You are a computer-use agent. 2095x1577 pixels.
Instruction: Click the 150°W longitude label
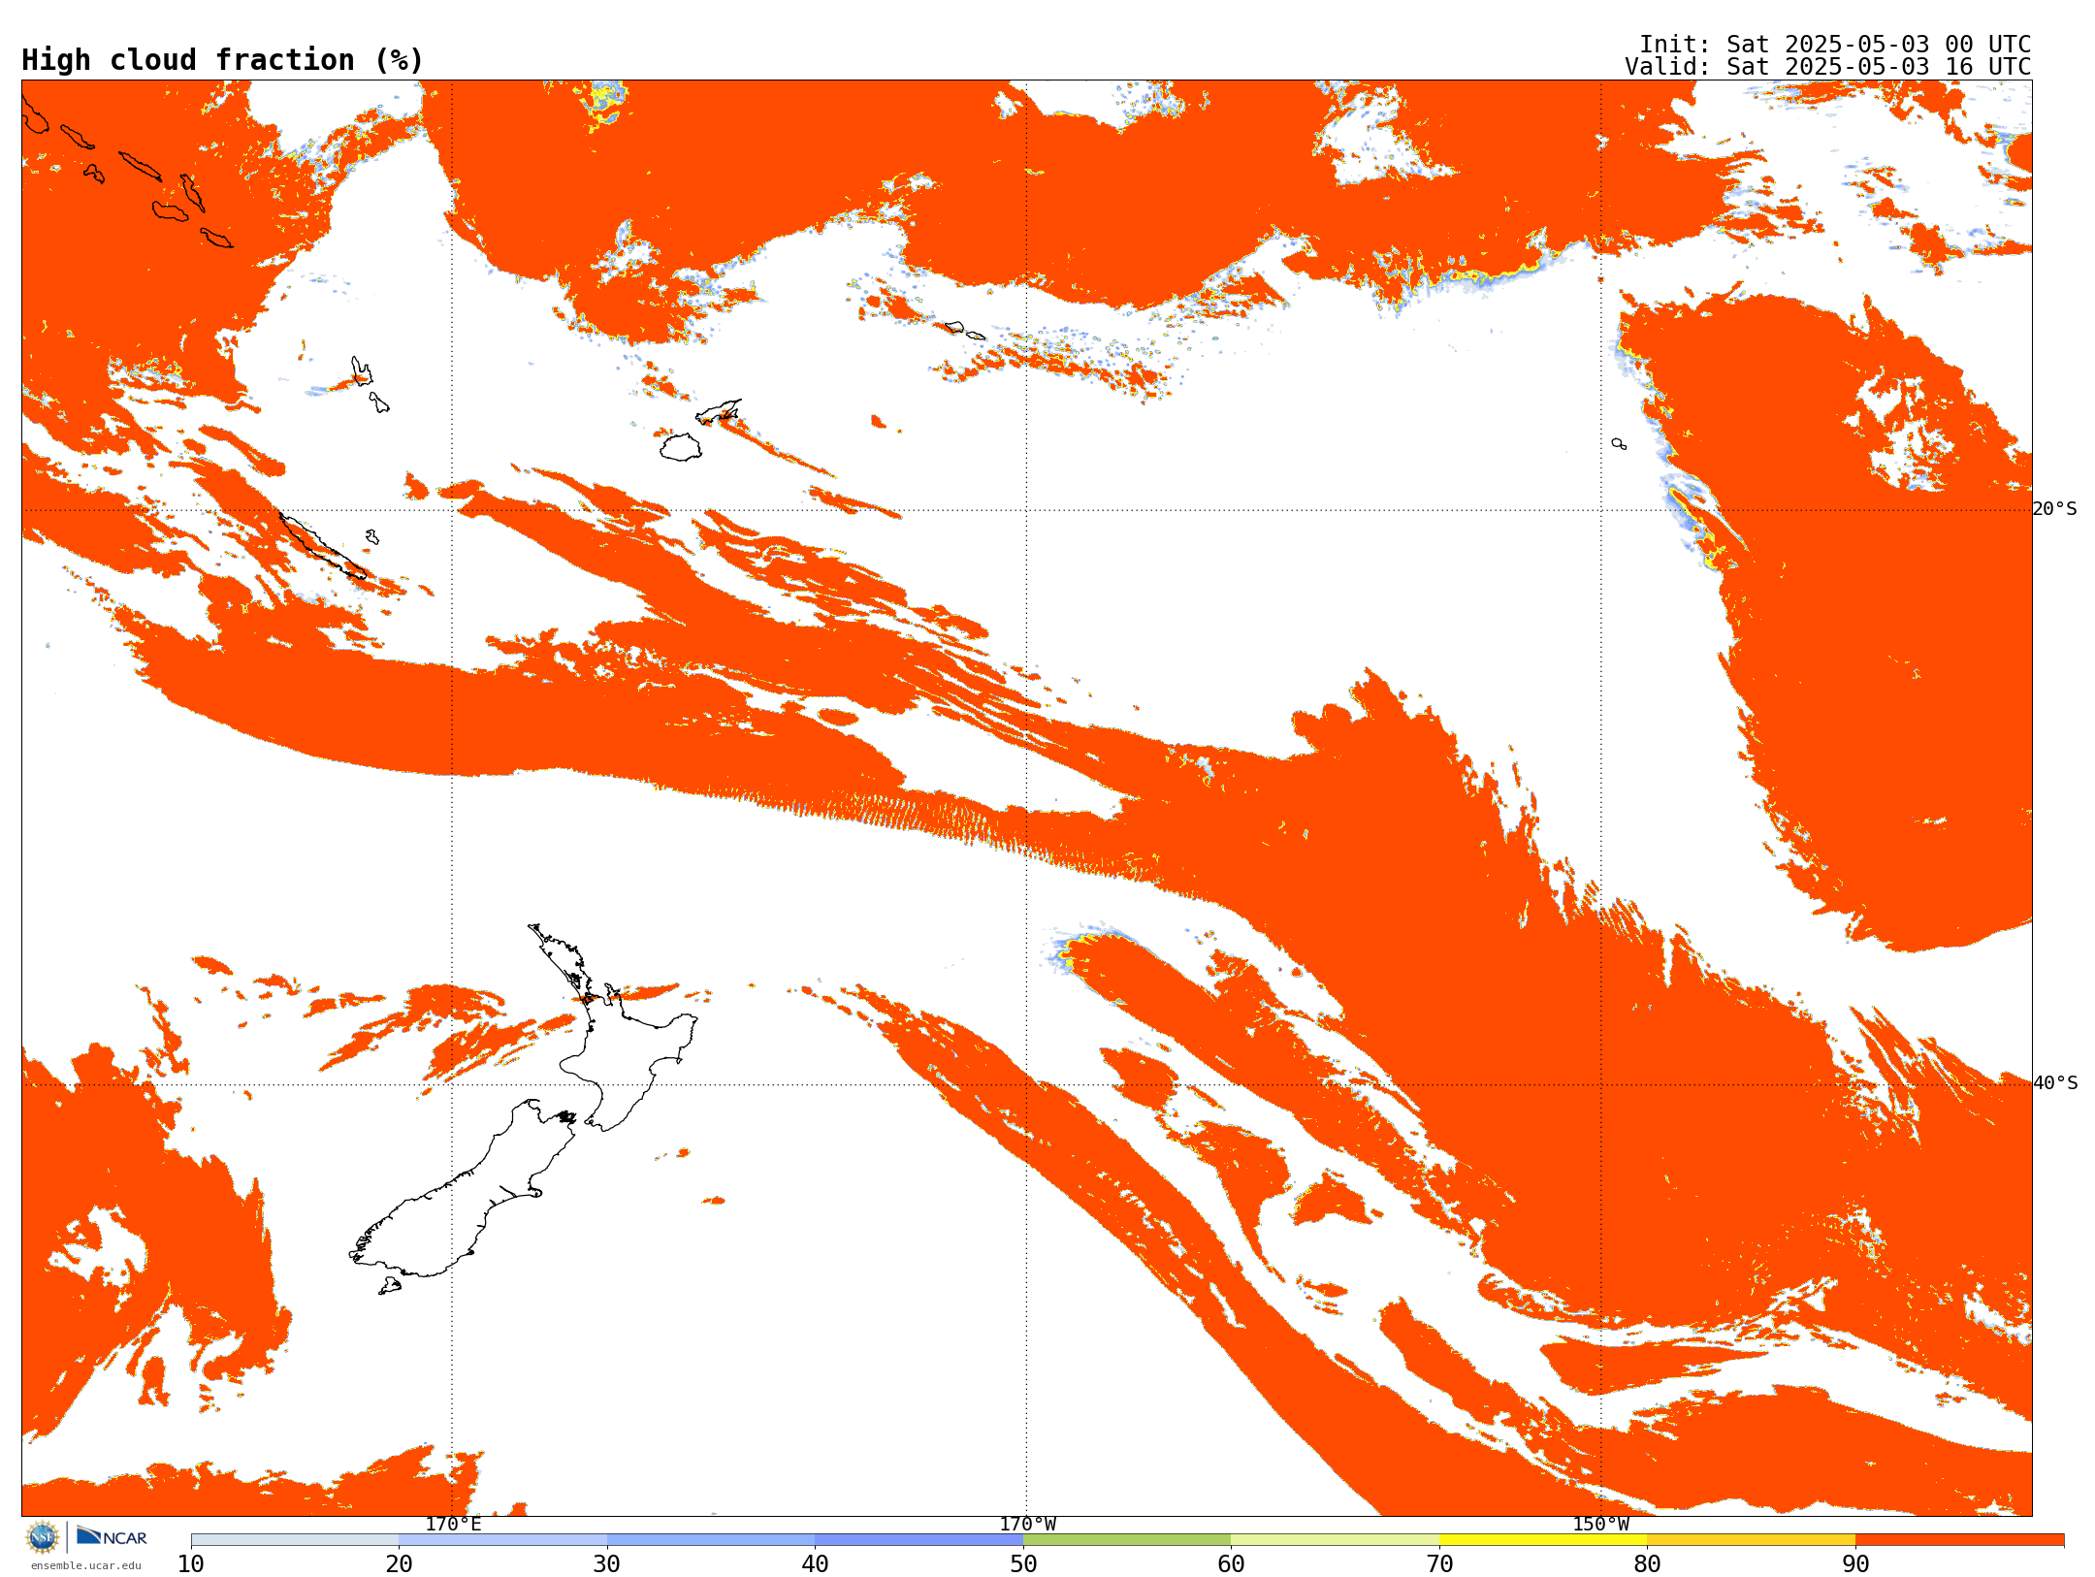(x=1600, y=1525)
